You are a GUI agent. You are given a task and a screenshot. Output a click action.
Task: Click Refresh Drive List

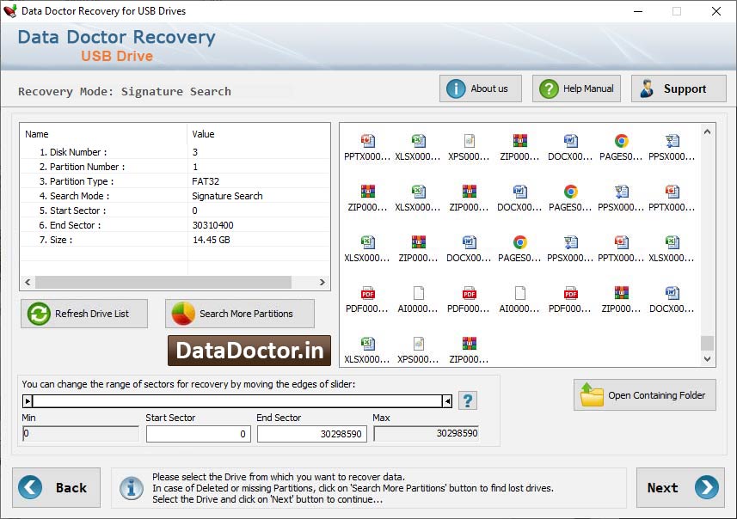[x=83, y=314]
